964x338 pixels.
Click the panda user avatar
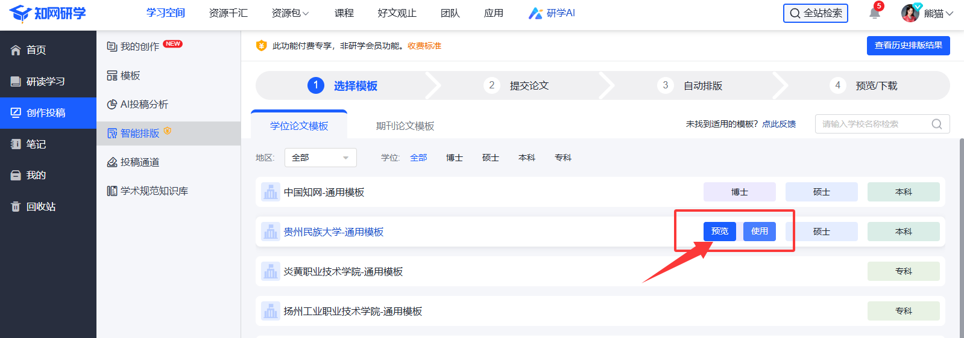point(910,13)
